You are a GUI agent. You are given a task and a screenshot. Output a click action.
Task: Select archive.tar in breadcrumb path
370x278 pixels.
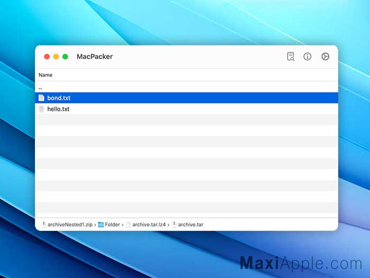coord(191,225)
